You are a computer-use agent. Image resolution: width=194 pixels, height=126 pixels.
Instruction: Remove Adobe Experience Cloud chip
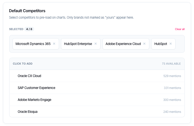pos(144,44)
